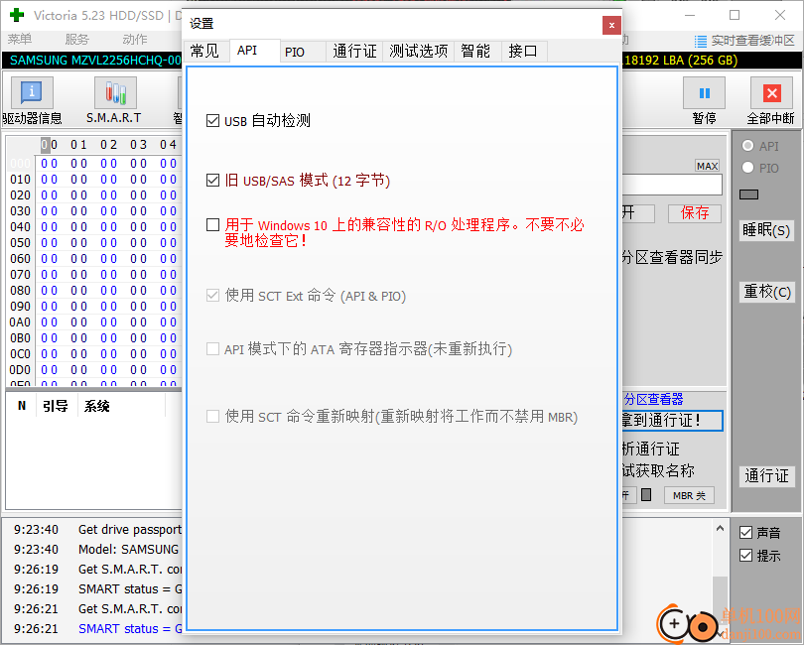The height and width of the screenshot is (645, 804).
Task: Click the 04 column header in hex view
Action: [168, 145]
